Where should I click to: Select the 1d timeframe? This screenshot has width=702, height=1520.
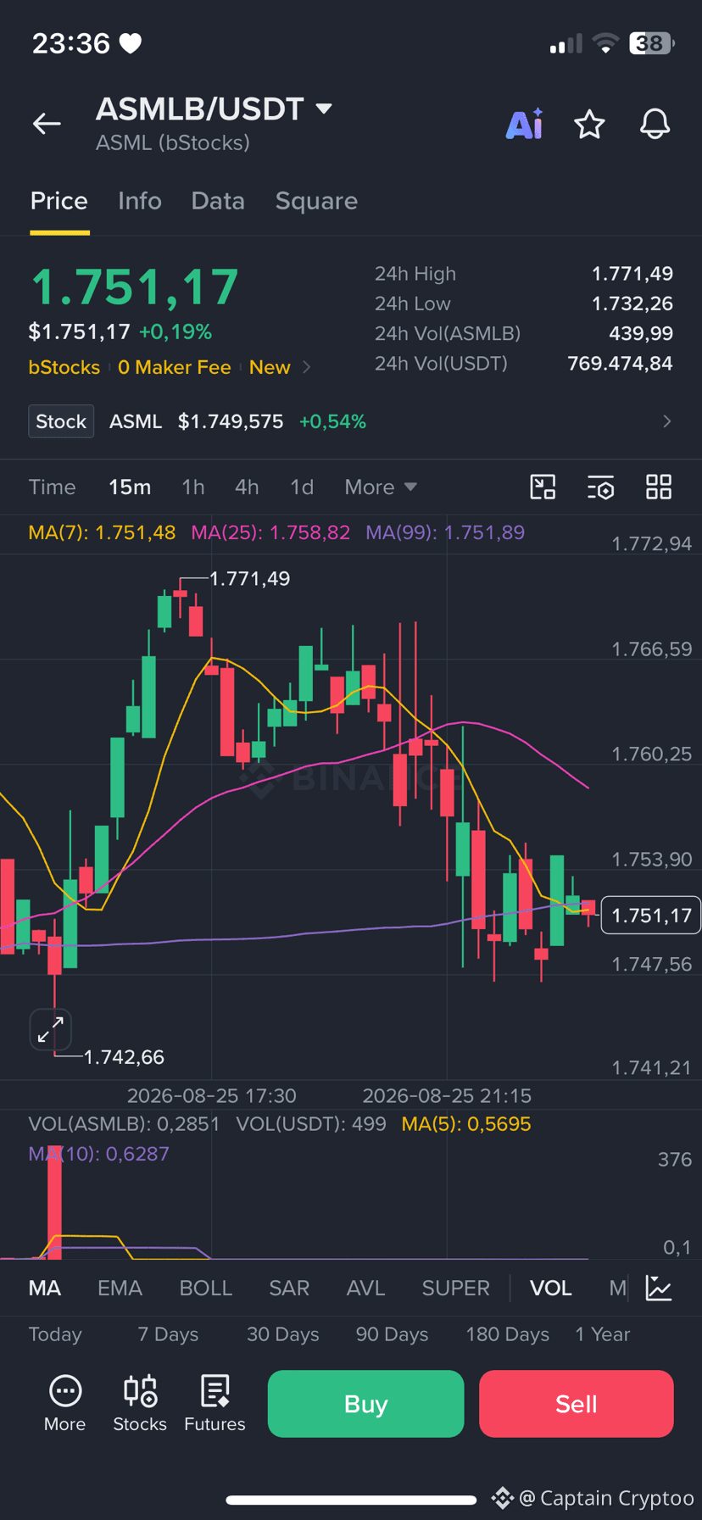tap(302, 487)
